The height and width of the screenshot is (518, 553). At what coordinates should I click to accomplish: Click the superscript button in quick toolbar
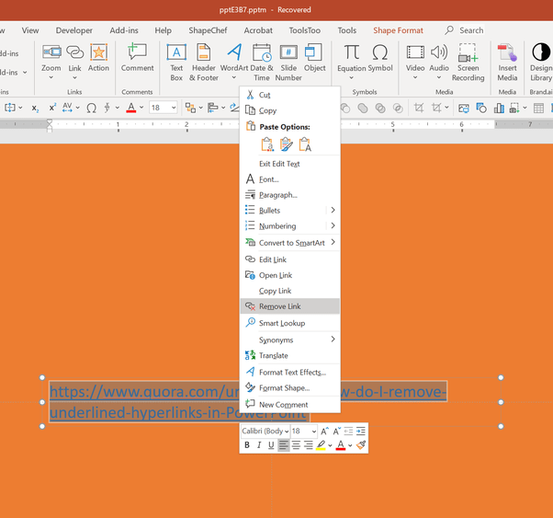(x=52, y=108)
